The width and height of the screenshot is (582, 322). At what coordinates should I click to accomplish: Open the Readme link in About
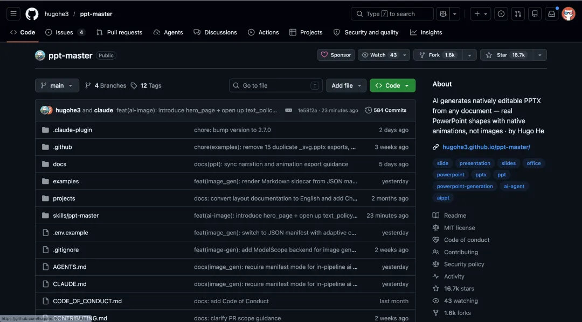tap(449, 216)
